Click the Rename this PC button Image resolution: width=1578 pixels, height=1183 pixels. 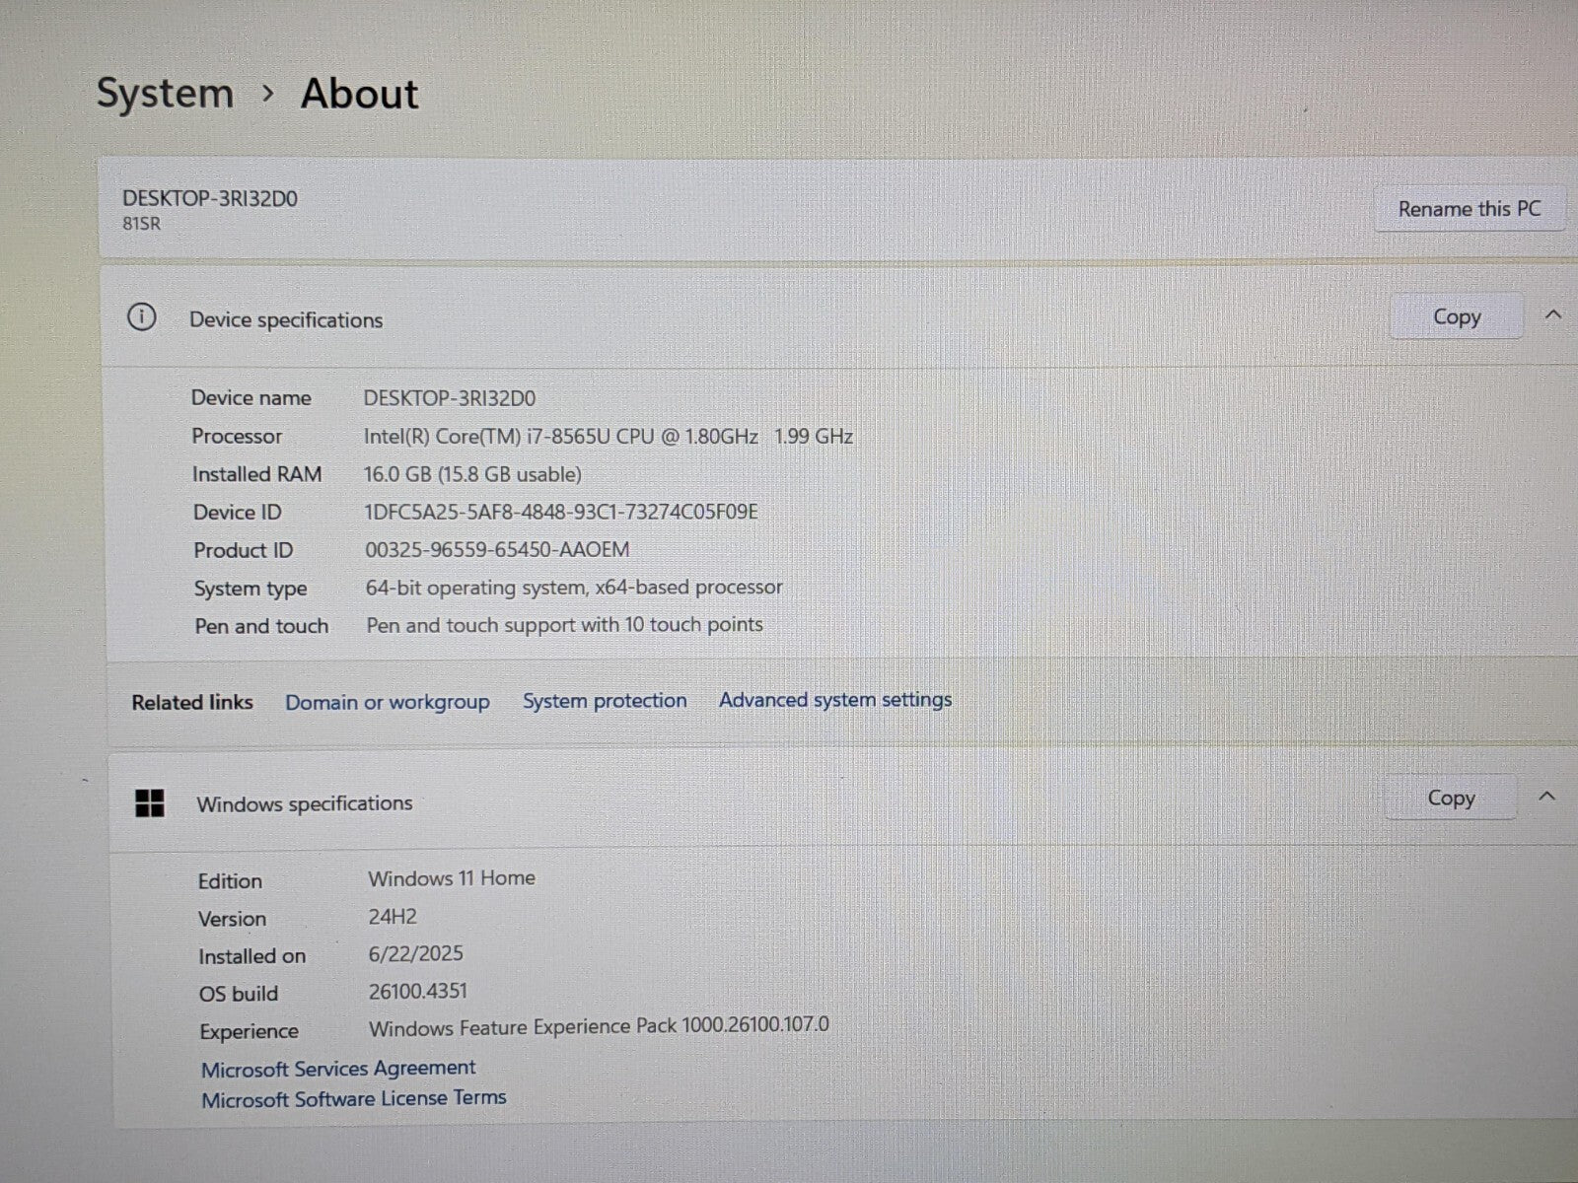pos(1468,209)
